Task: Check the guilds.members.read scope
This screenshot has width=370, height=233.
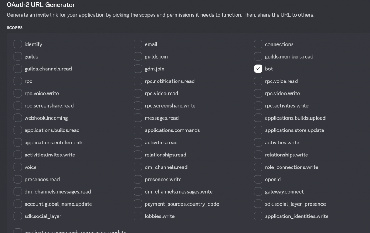Action: click(x=258, y=57)
